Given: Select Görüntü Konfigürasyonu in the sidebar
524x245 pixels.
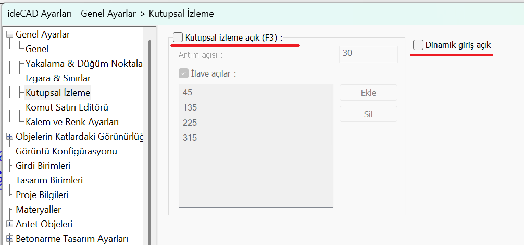Looking at the screenshot, I should click(66, 151).
